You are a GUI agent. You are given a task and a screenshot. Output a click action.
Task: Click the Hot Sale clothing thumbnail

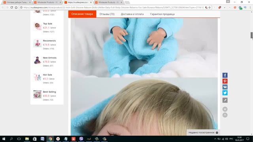[38, 77]
